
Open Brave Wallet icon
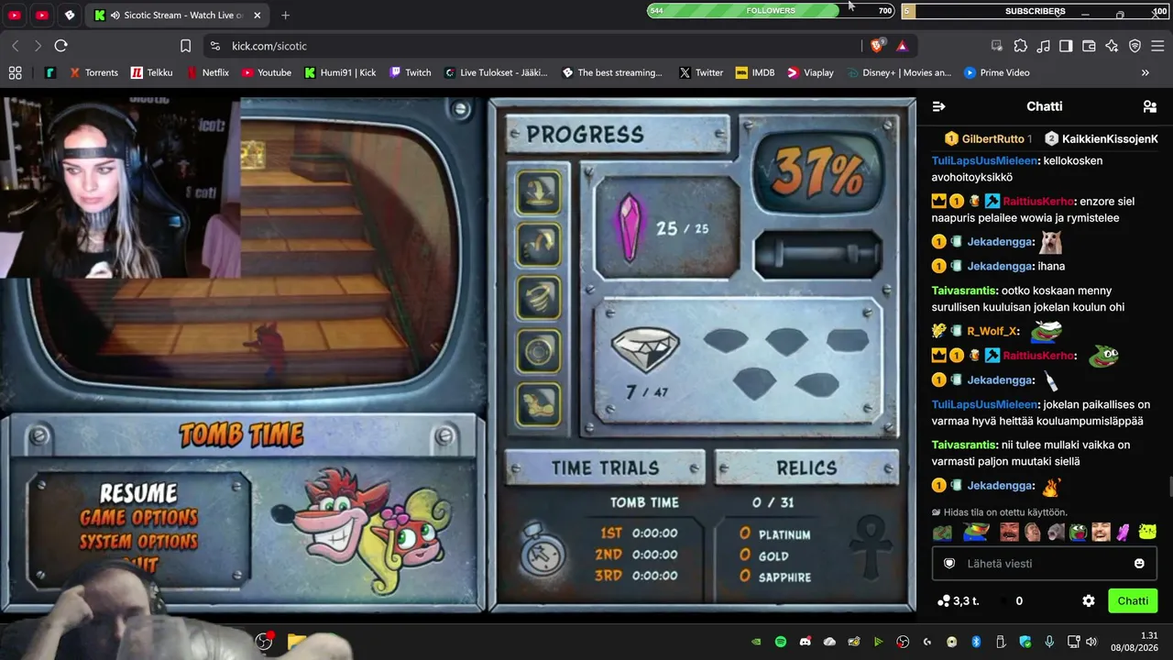point(1089,46)
